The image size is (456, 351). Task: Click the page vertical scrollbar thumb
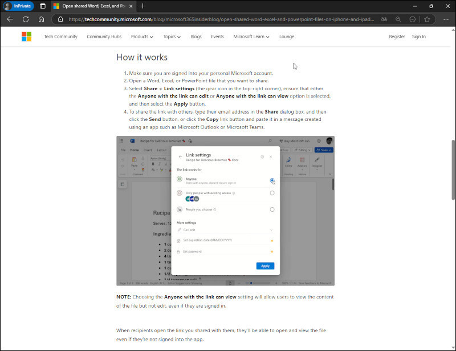453,170
